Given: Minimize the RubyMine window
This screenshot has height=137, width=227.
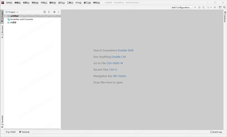Looking at the screenshot, I should pyautogui.click(x=207, y=3).
